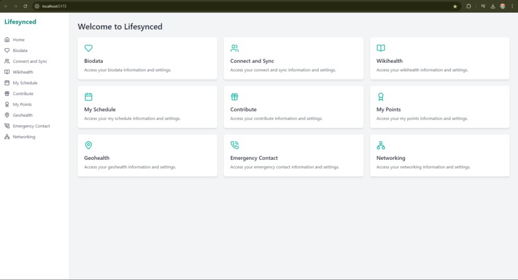Open the My Schedule card title

[100, 109]
